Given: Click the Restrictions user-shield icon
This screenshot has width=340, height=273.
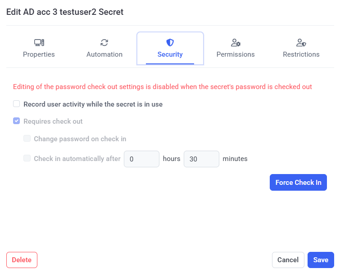Looking at the screenshot, I should tap(301, 43).
